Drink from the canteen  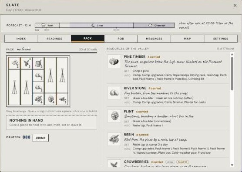(x=40, y=138)
